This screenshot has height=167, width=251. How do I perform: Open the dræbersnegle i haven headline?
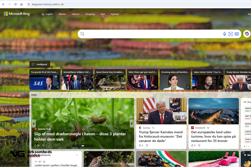click(x=80, y=137)
